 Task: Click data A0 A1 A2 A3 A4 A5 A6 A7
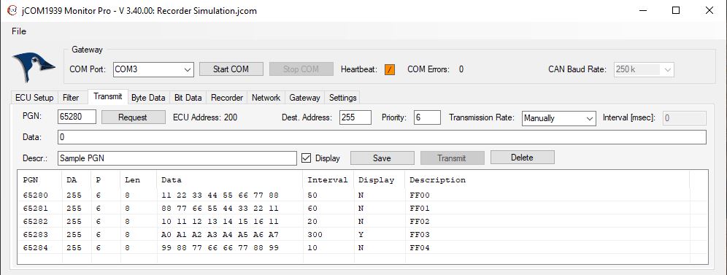pos(220,235)
